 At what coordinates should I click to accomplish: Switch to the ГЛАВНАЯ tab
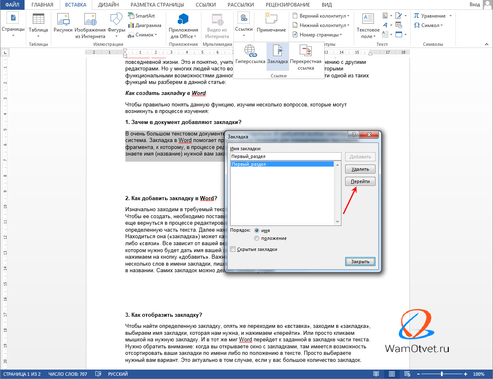pos(42,5)
